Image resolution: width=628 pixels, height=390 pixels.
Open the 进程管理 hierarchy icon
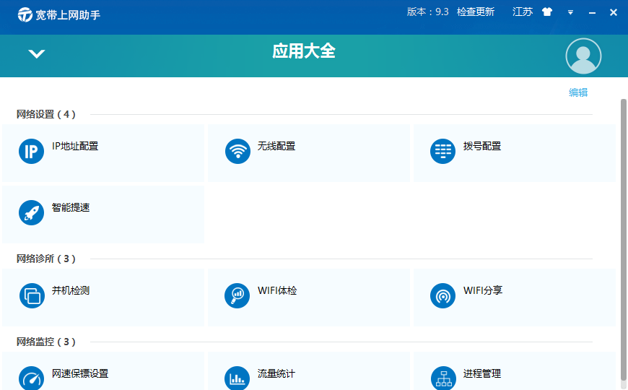(443, 378)
